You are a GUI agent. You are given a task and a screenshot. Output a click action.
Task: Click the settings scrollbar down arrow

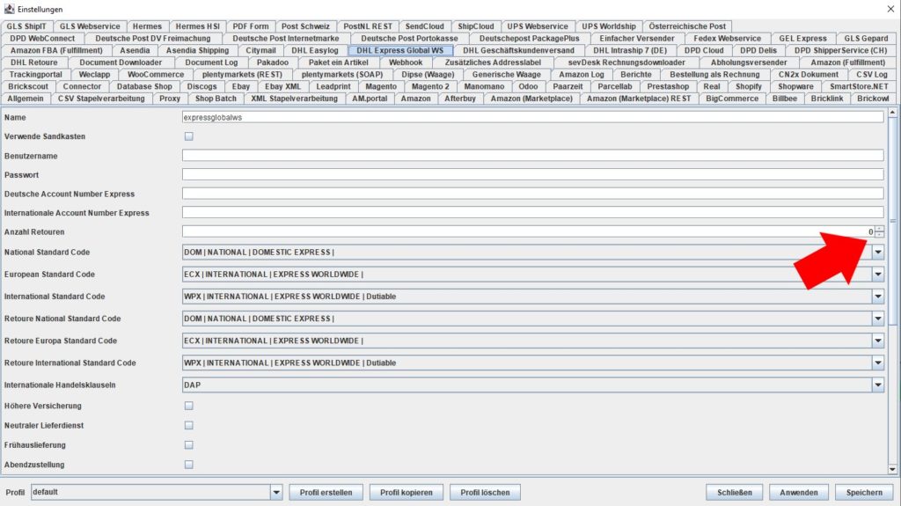click(x=892, y=469)
